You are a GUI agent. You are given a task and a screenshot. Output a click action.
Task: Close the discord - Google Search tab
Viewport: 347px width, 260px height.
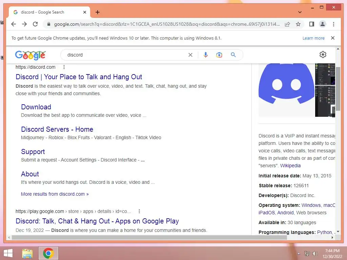pos(84,12)
